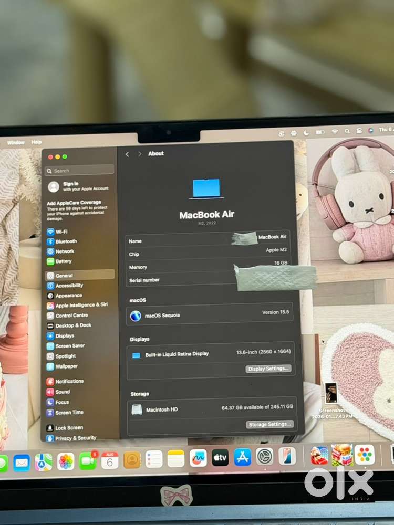The height and width of the screenshot is (525, 394).
Task: Open Bluetooth settings in sidebar
Action: click(x=61, y=241)
